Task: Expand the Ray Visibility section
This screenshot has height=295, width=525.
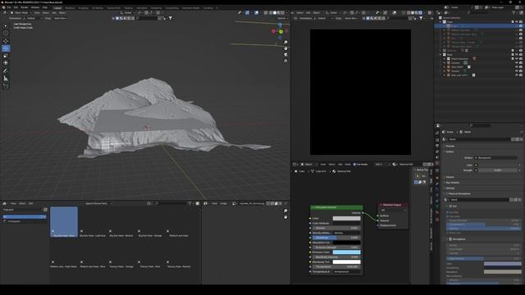Action: point(452,183)
